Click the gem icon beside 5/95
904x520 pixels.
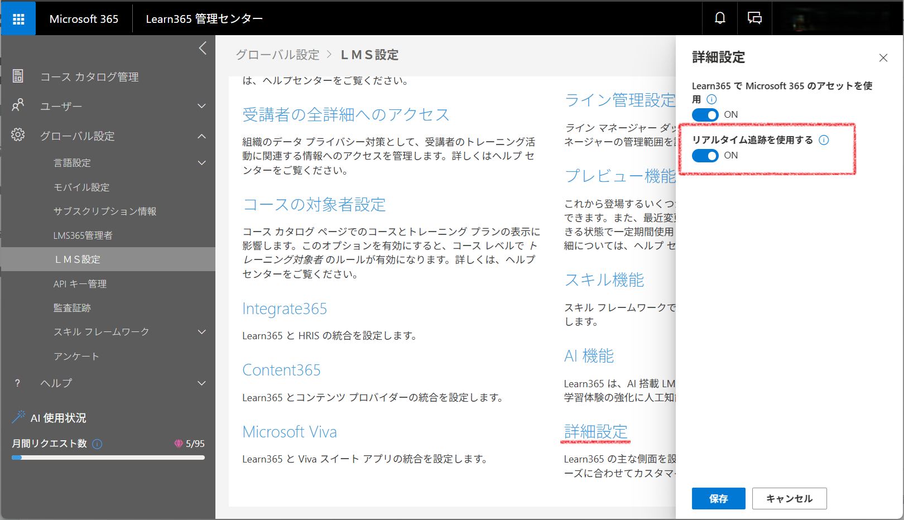179,444
